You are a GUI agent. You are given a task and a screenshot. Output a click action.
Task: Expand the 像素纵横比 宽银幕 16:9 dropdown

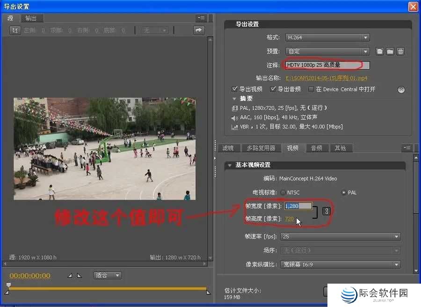tap(340, 264)
